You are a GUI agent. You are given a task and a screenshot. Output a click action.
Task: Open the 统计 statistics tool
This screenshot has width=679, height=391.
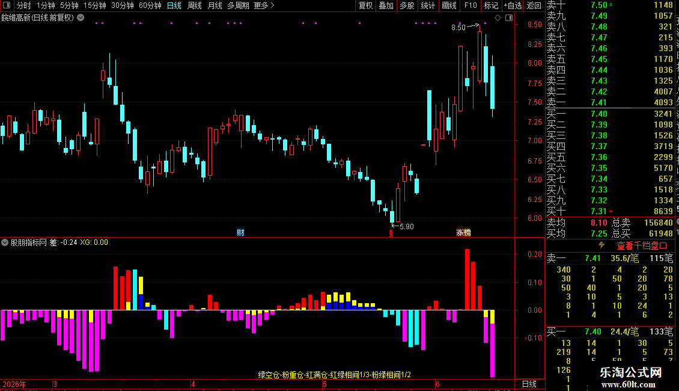tap(428, 5)
